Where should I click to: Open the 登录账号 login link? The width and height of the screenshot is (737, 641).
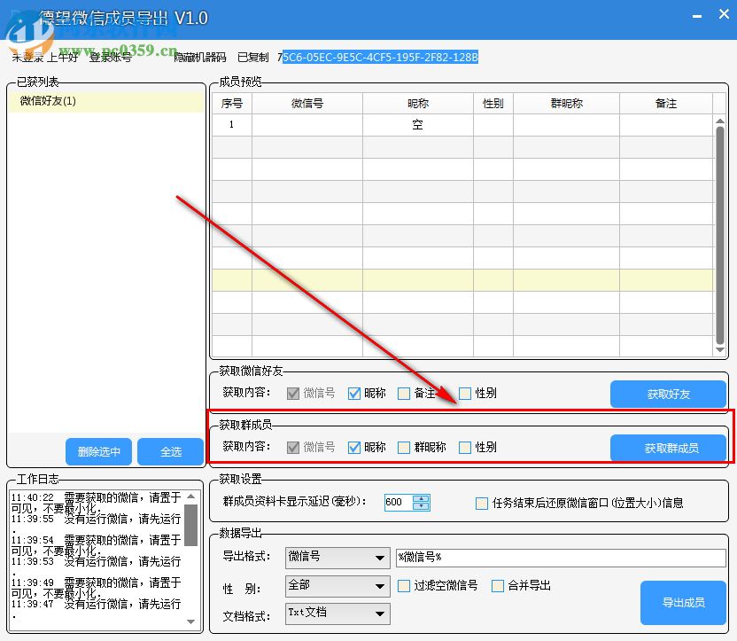click(111, 58)
